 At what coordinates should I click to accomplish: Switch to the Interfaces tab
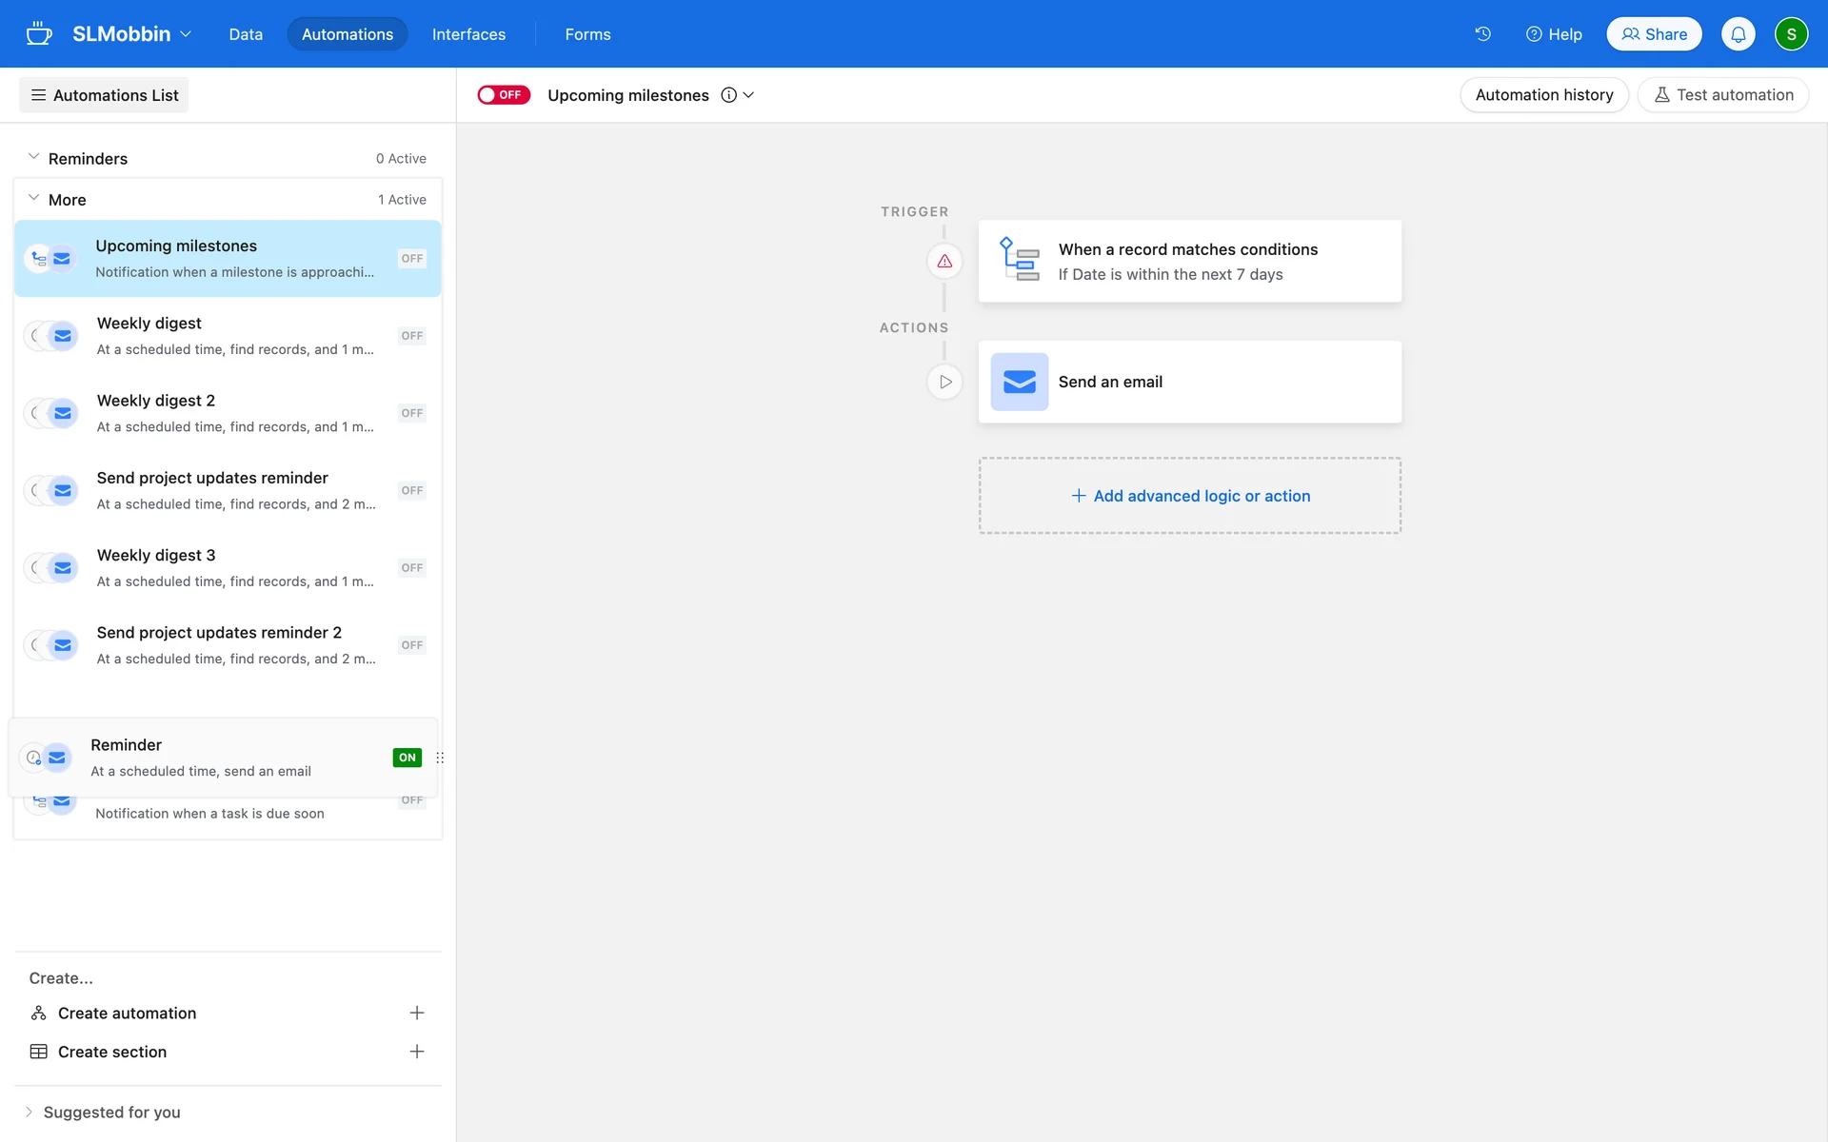tap(468, 34)
